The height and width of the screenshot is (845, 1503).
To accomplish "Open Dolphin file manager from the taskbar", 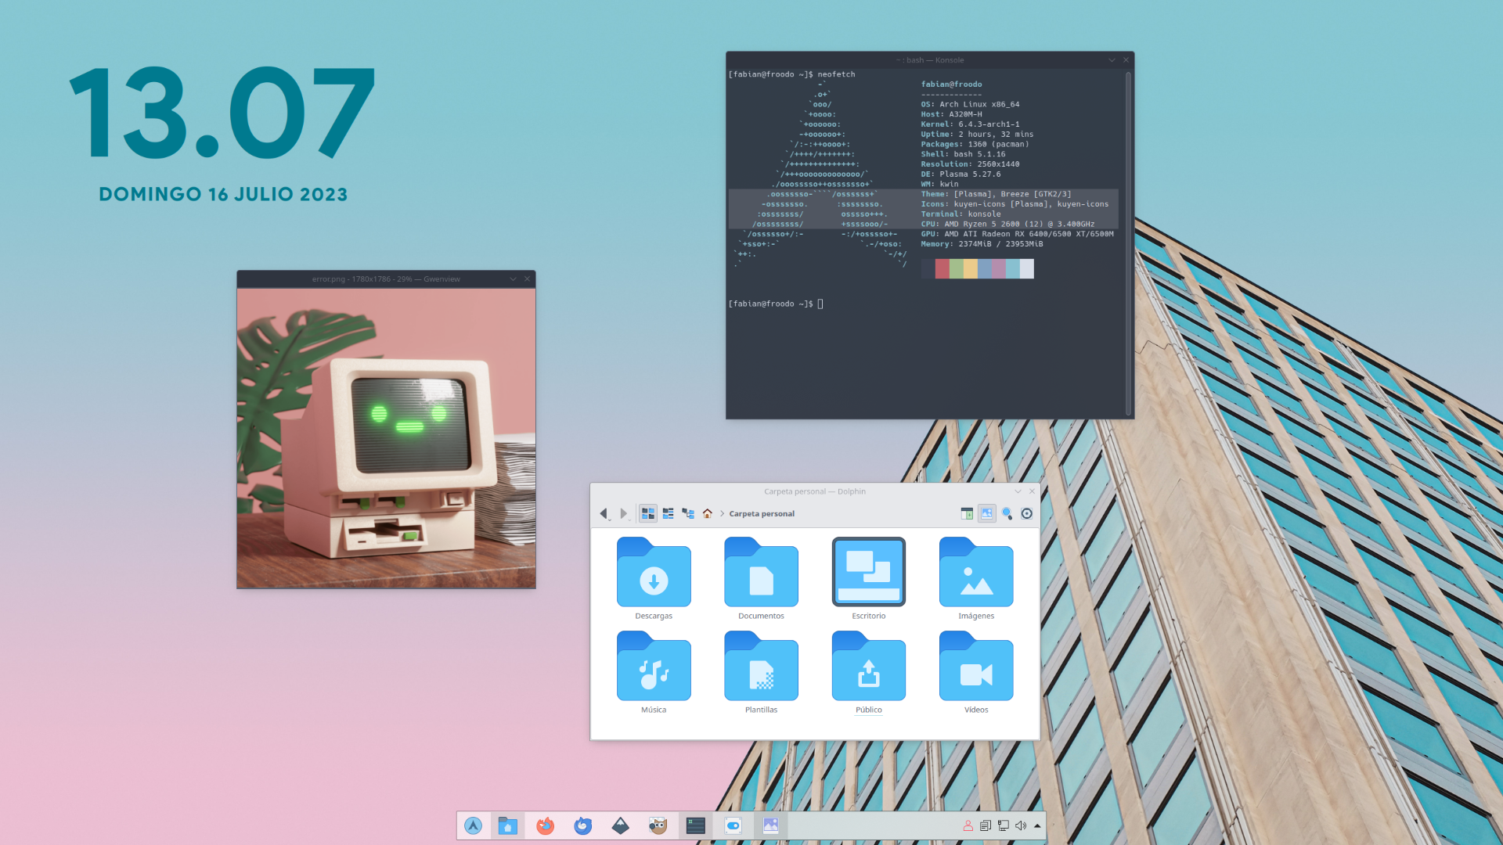I will (508, 825).
